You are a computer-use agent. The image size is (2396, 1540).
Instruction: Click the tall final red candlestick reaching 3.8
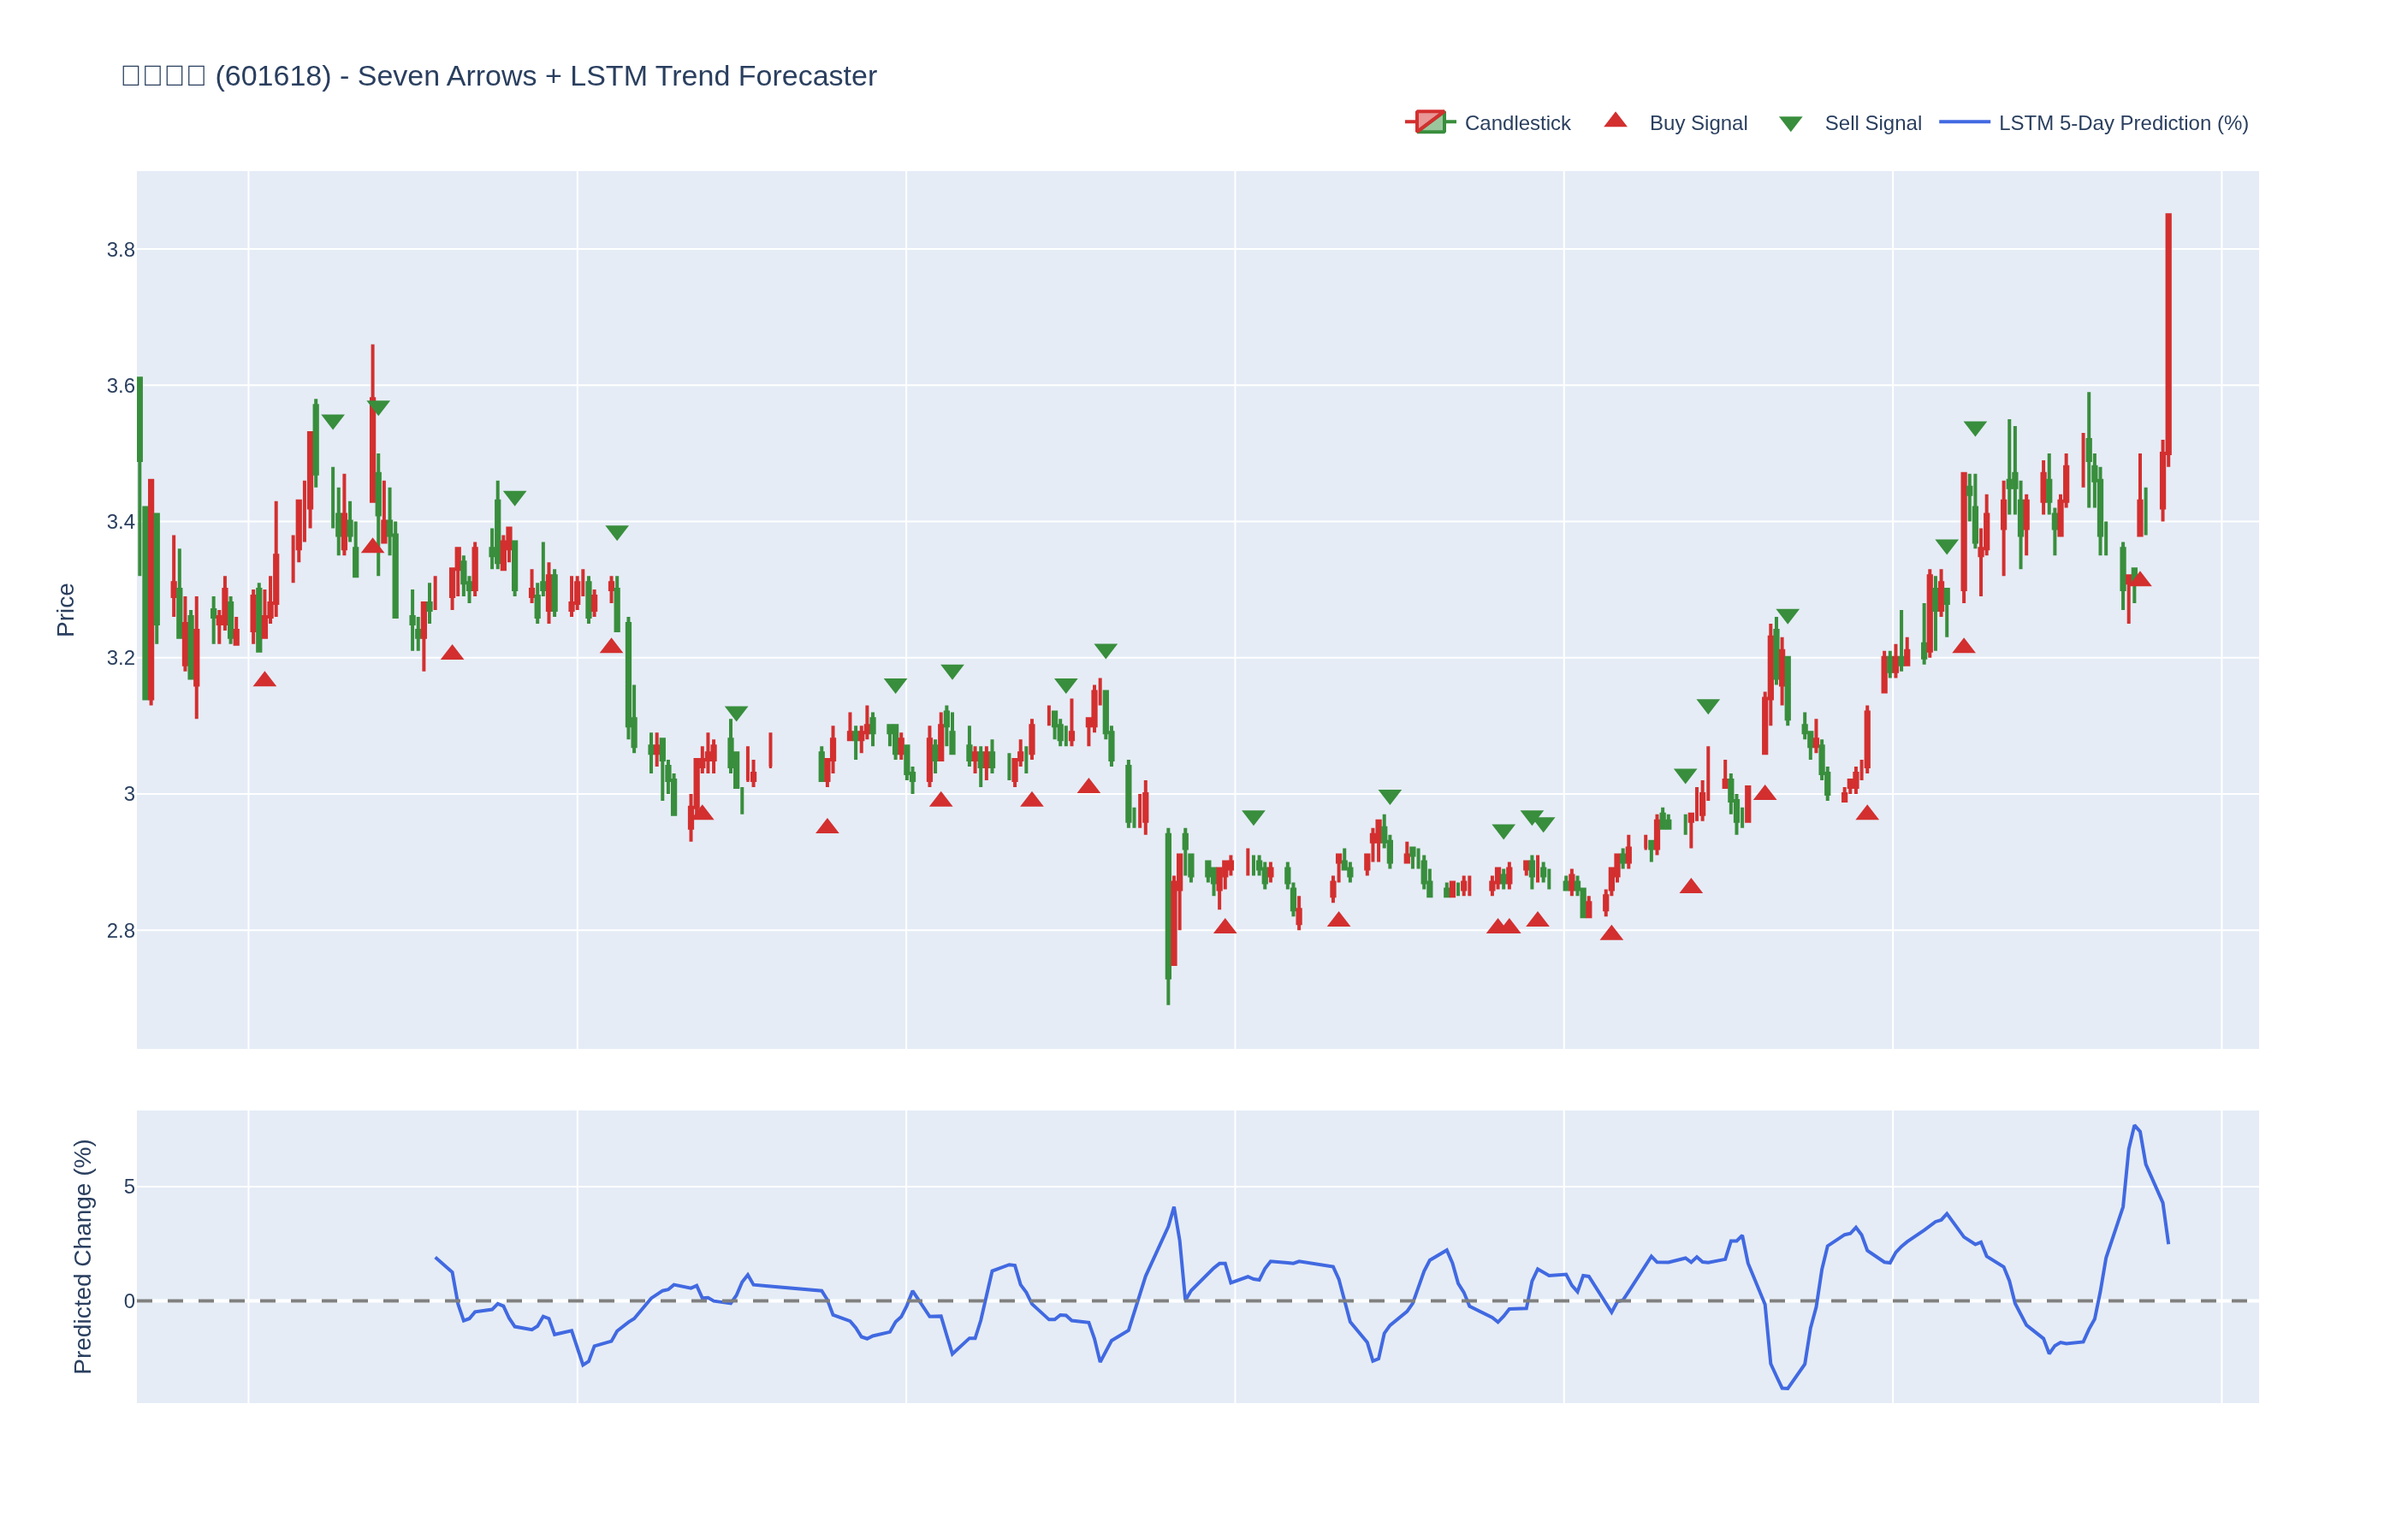coord(2168,330)
